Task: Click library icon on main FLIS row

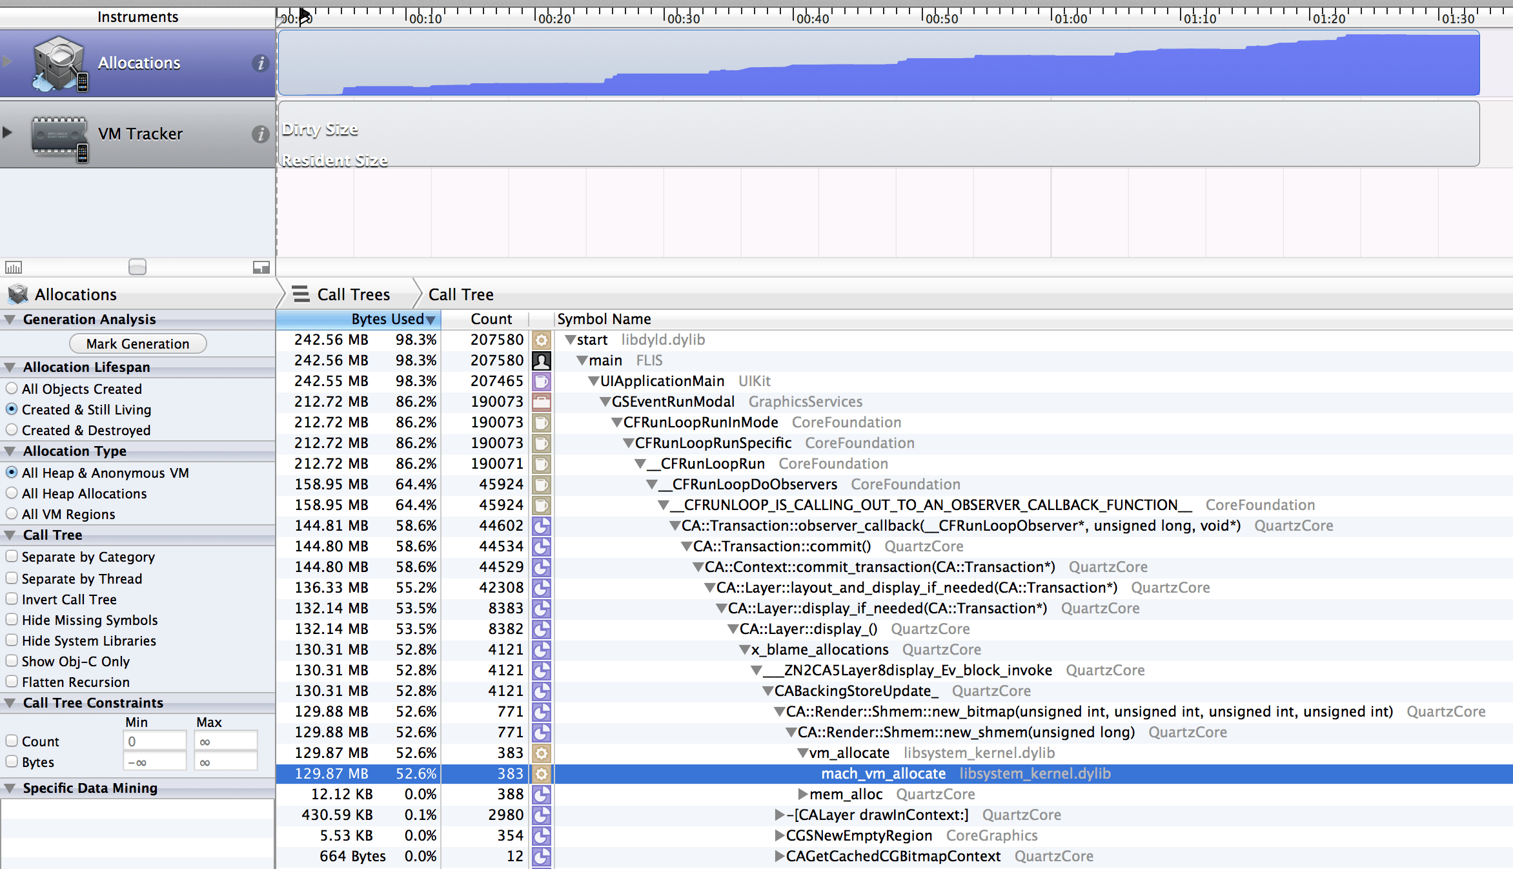Action: tap(541, 360)
